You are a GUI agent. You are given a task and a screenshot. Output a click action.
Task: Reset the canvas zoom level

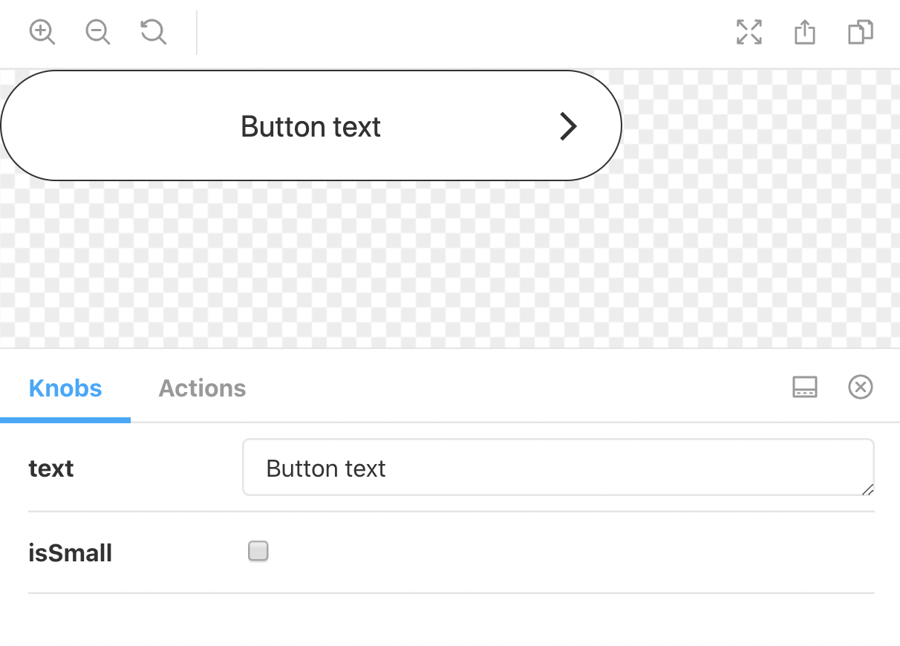coord(154,33)
